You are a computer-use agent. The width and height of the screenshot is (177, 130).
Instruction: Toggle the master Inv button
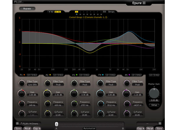158,75
